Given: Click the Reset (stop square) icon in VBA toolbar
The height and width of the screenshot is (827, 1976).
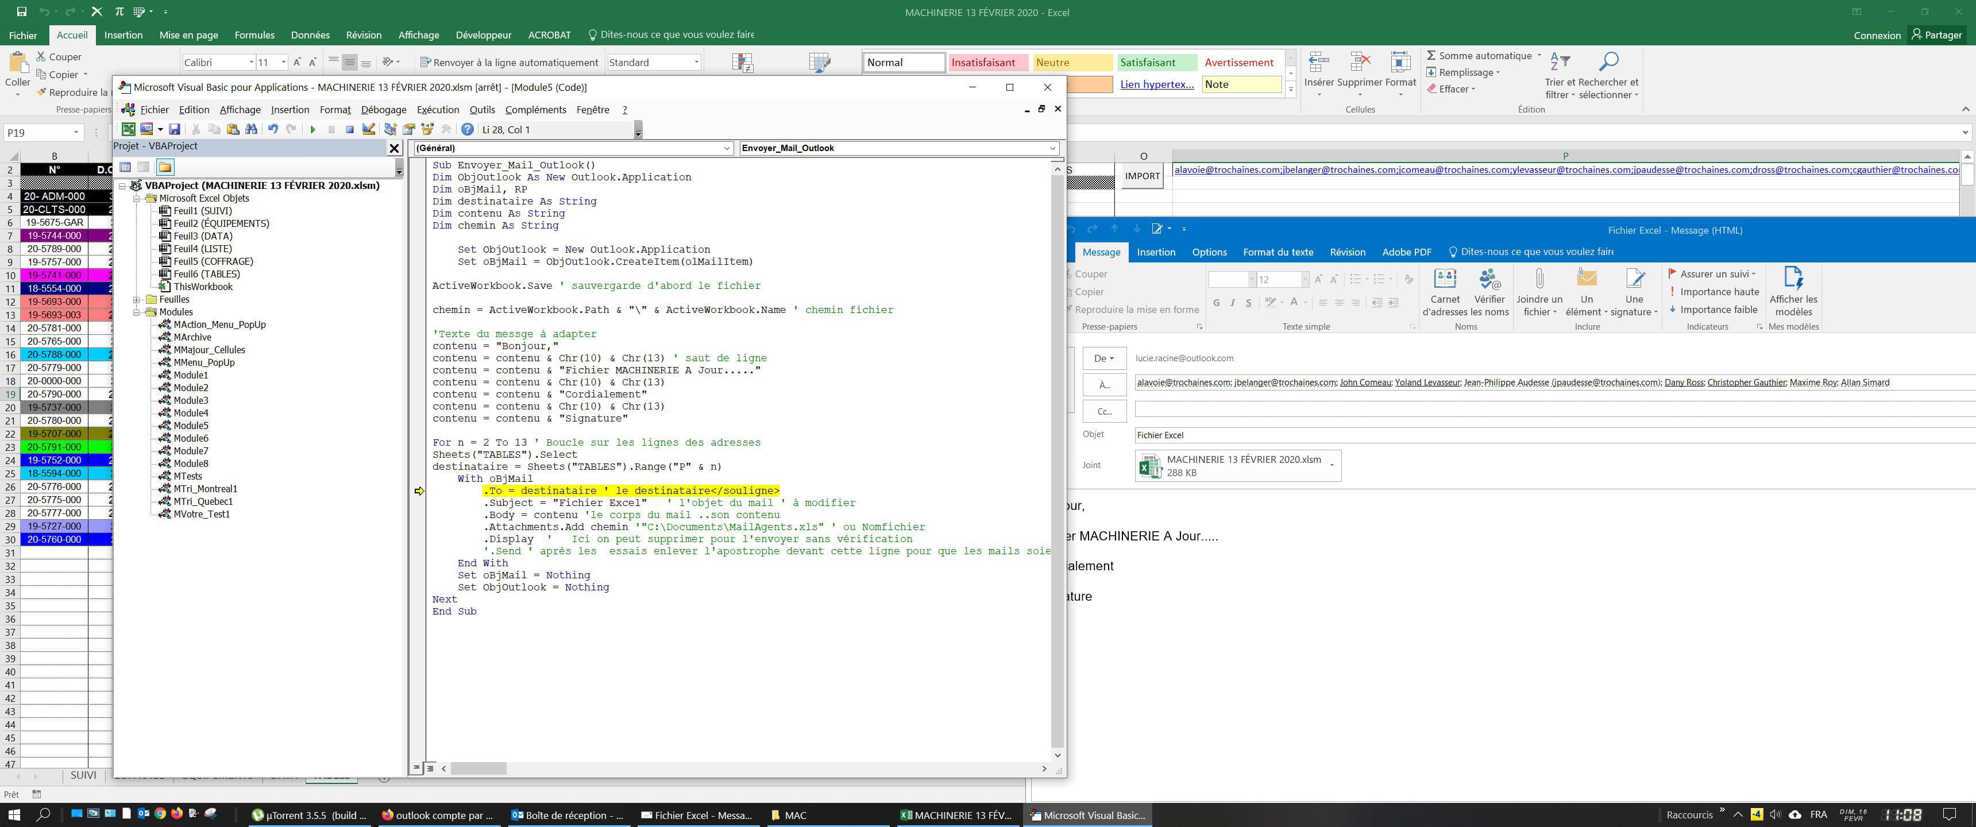Looking at the screenshot, I should click(x=350, y=129).
